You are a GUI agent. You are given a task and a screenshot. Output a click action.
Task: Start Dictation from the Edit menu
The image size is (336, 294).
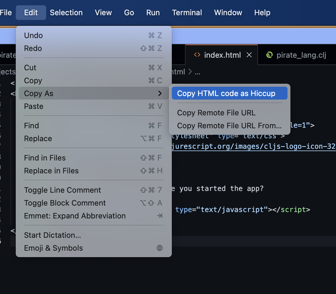coord(53,235)
